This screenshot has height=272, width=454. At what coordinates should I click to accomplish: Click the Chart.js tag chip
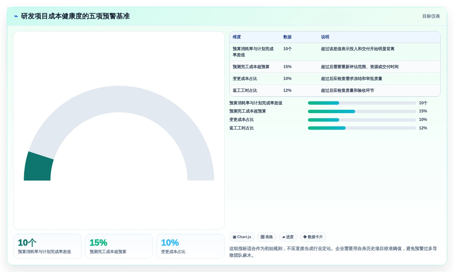click(x=242, y=237)
